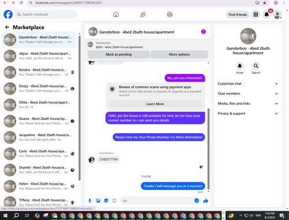
Task: Click the conversation list scrollbar
Action: click(x=79, y=108)
